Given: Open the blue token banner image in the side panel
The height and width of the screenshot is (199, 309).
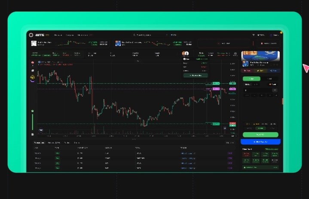Looking at the screenshot, I should (x=260, y=56).
